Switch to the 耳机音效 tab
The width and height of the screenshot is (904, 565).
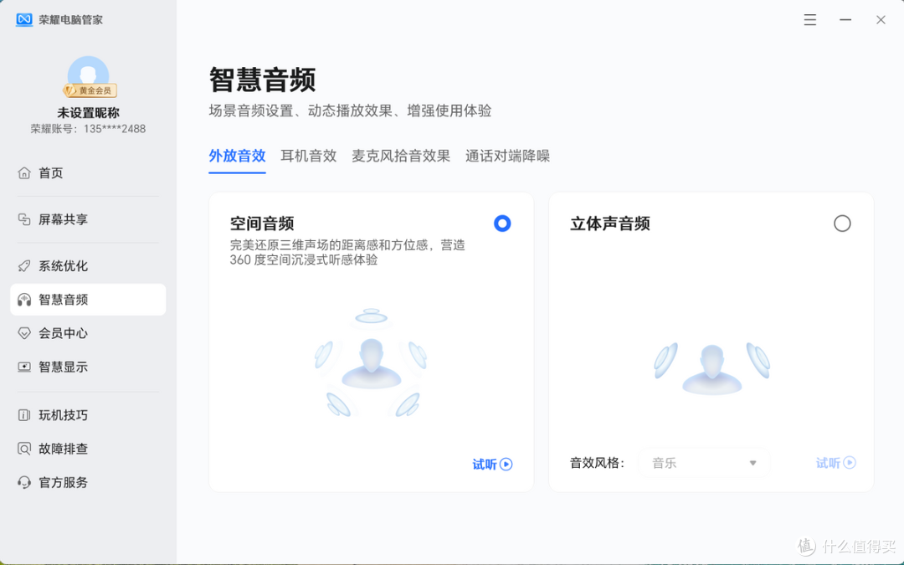point(308,157)
